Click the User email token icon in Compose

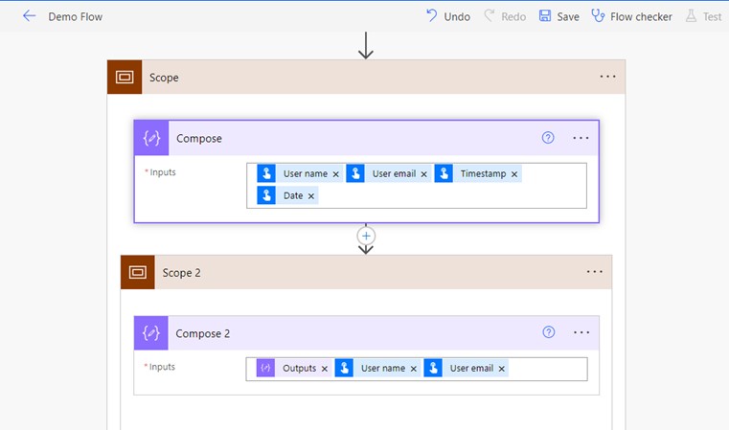(355, 173)
